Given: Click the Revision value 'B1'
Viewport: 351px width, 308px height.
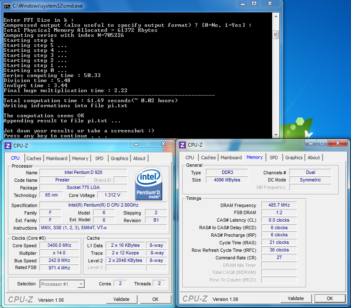Looking at the screenshot, I should 156,220.
